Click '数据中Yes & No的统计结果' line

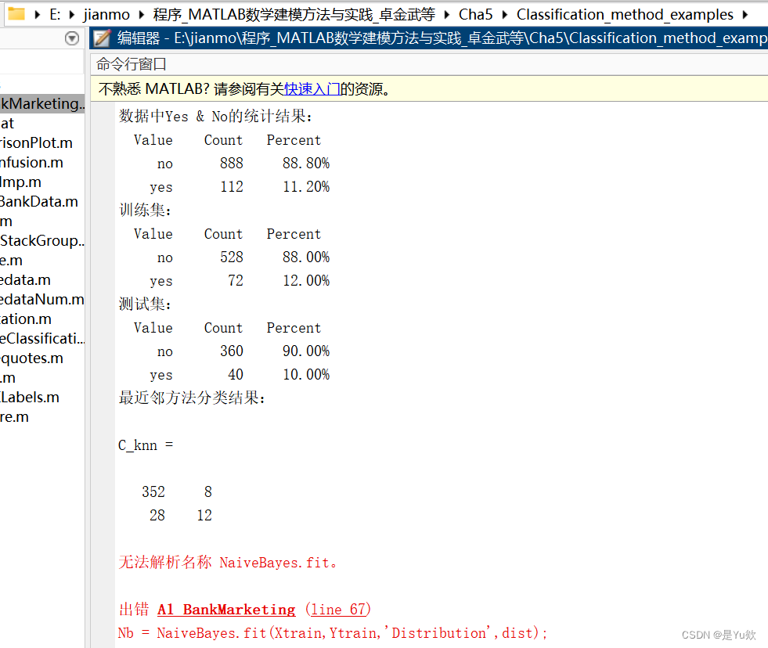tap(215, 116)
